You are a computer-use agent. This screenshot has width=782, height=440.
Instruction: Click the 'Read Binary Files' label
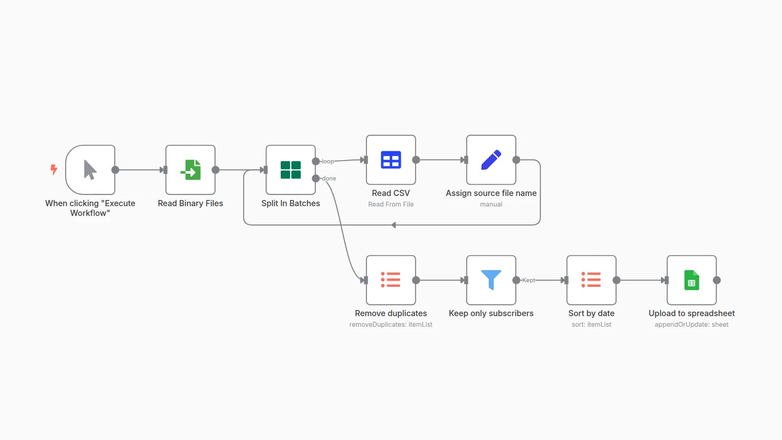pyautogui.click(x=190, y=203)
